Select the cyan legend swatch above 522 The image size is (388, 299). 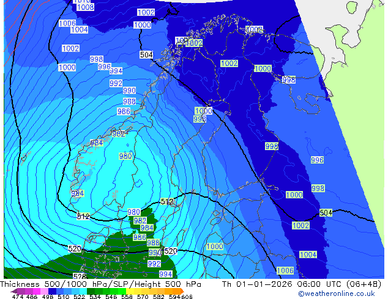click(x=83, y=291)
